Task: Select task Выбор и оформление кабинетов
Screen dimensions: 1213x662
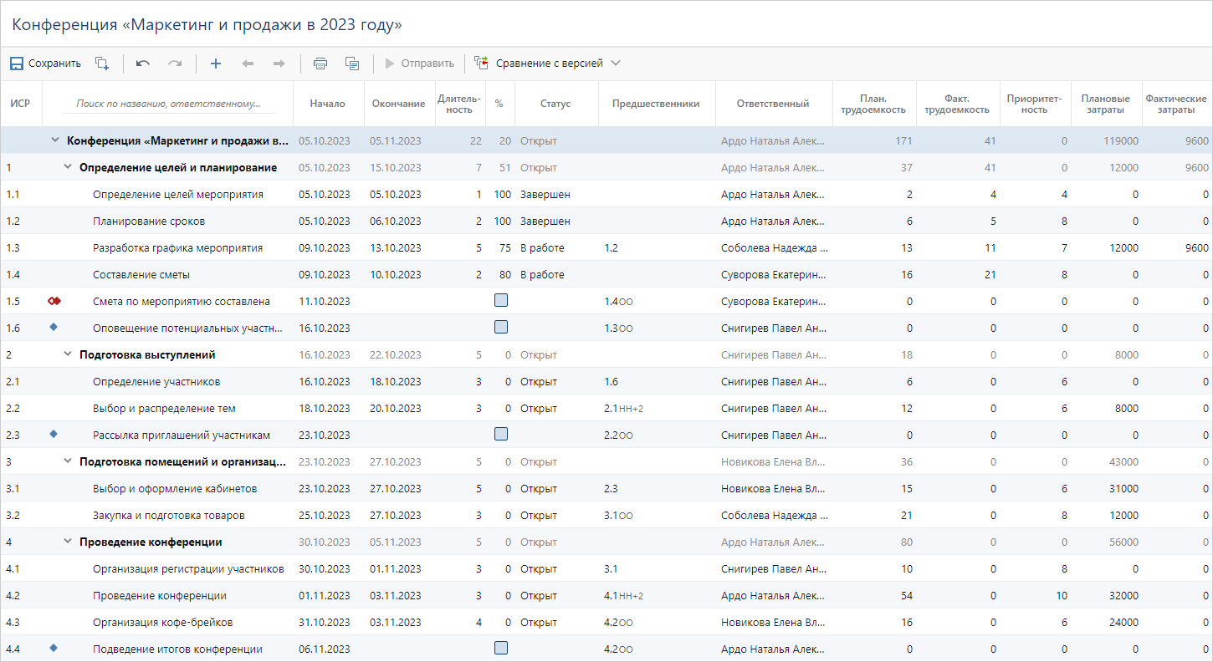Action: (x=175, y=488)
